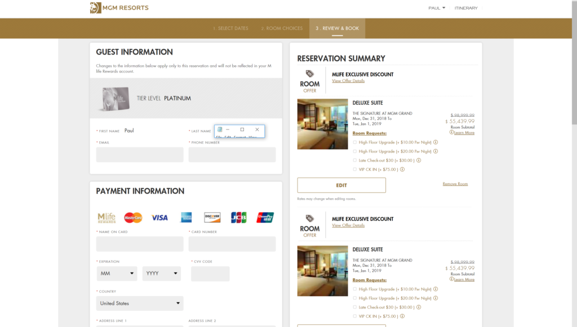Enable VIP CK IN for second Deluxe Suite

[x=355, y=316]
